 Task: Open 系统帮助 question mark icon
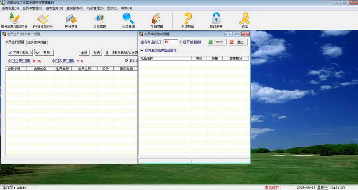point(188,20)
